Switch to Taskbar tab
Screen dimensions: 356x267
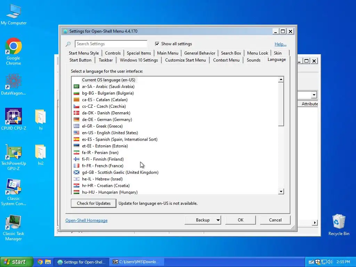[106, 60]
